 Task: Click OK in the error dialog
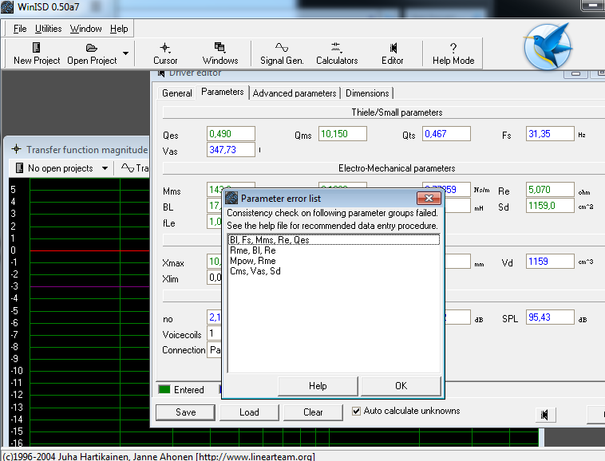(401, 386)
